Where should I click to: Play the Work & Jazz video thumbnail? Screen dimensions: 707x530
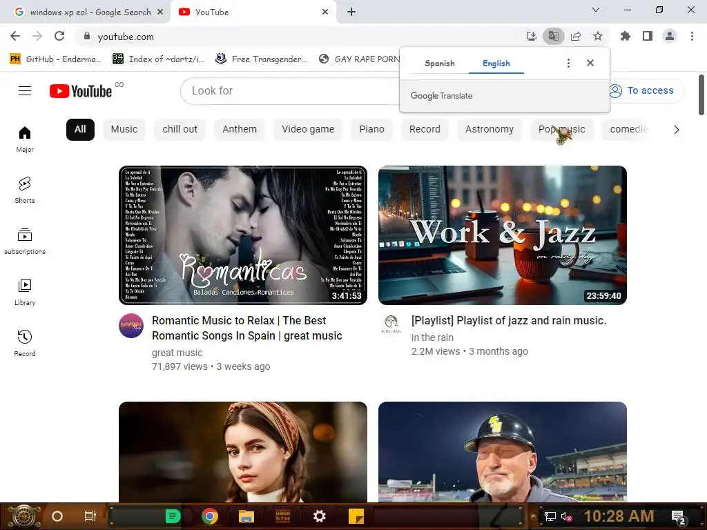click(503, 235)
